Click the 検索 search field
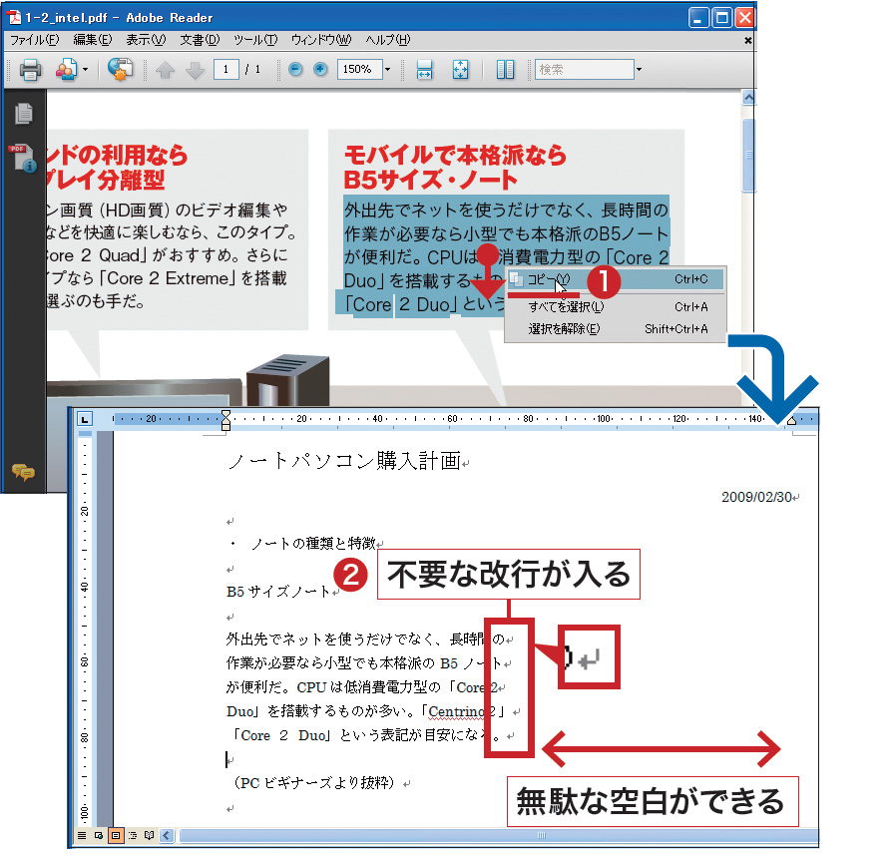The height and width of the screenshot is (854, 893). click(x=585, y=70)
